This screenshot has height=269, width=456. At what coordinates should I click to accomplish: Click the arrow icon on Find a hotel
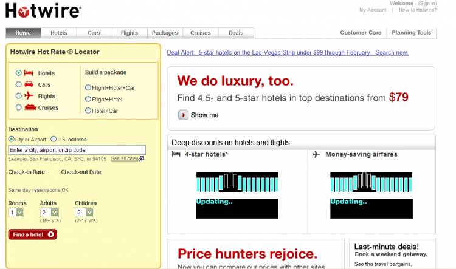click(x=50, y=234)
